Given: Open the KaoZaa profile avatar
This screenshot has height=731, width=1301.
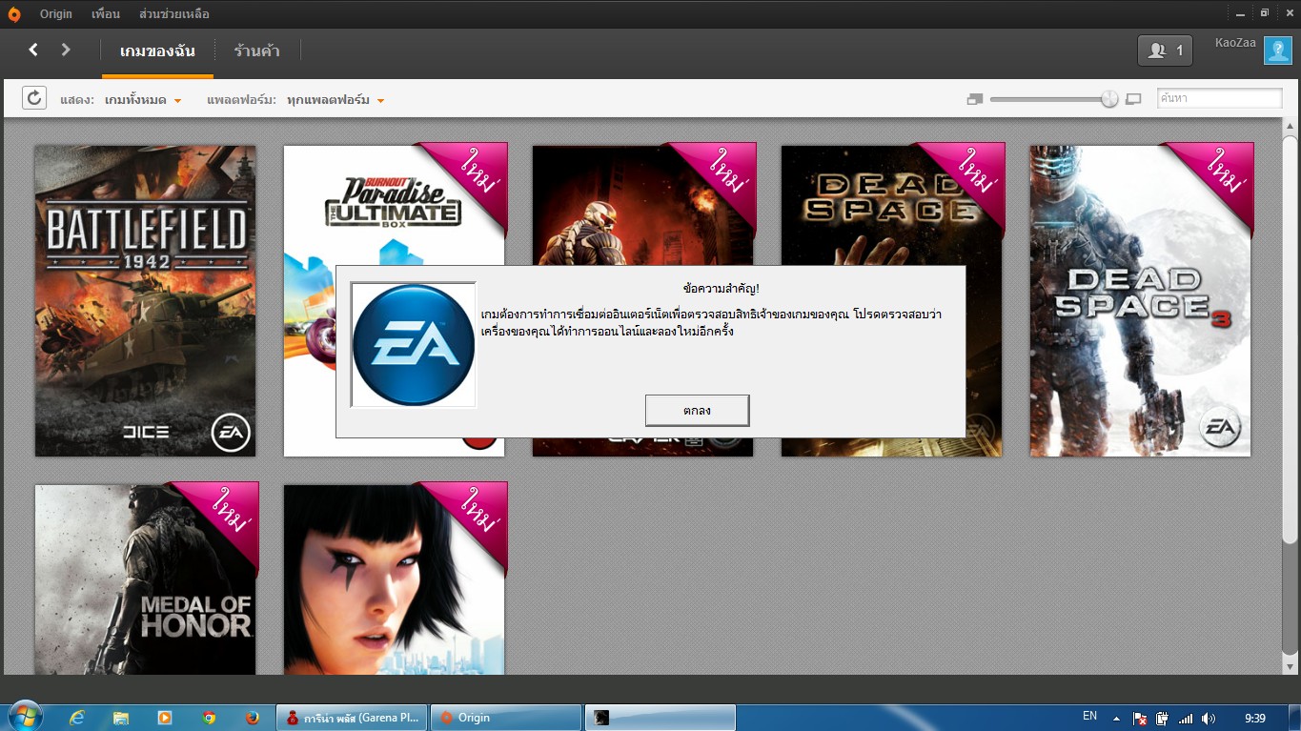Looking at the screenshot, I should [1277, 51].
